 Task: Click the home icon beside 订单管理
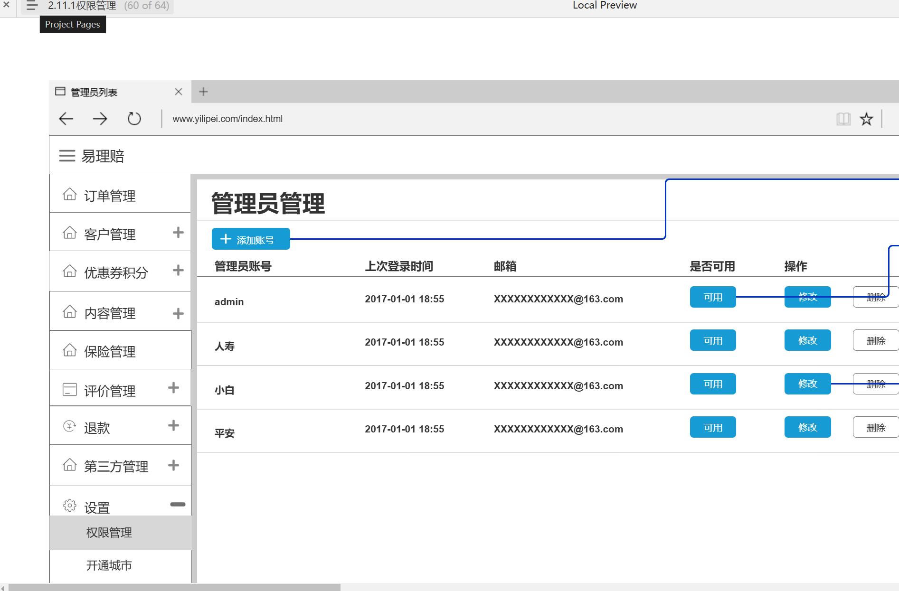[69, 194]
